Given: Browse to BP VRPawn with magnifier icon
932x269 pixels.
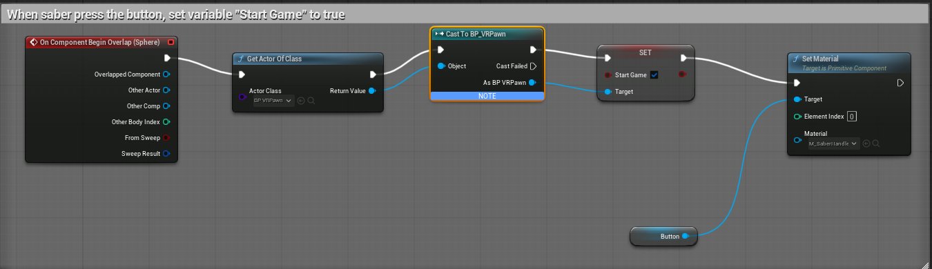Looking at the screenshot, I should point(311,101).
